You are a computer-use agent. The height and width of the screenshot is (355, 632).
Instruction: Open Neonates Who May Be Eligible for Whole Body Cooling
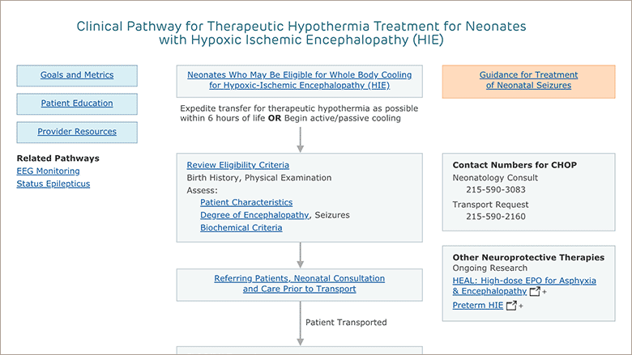pos(300,80)
